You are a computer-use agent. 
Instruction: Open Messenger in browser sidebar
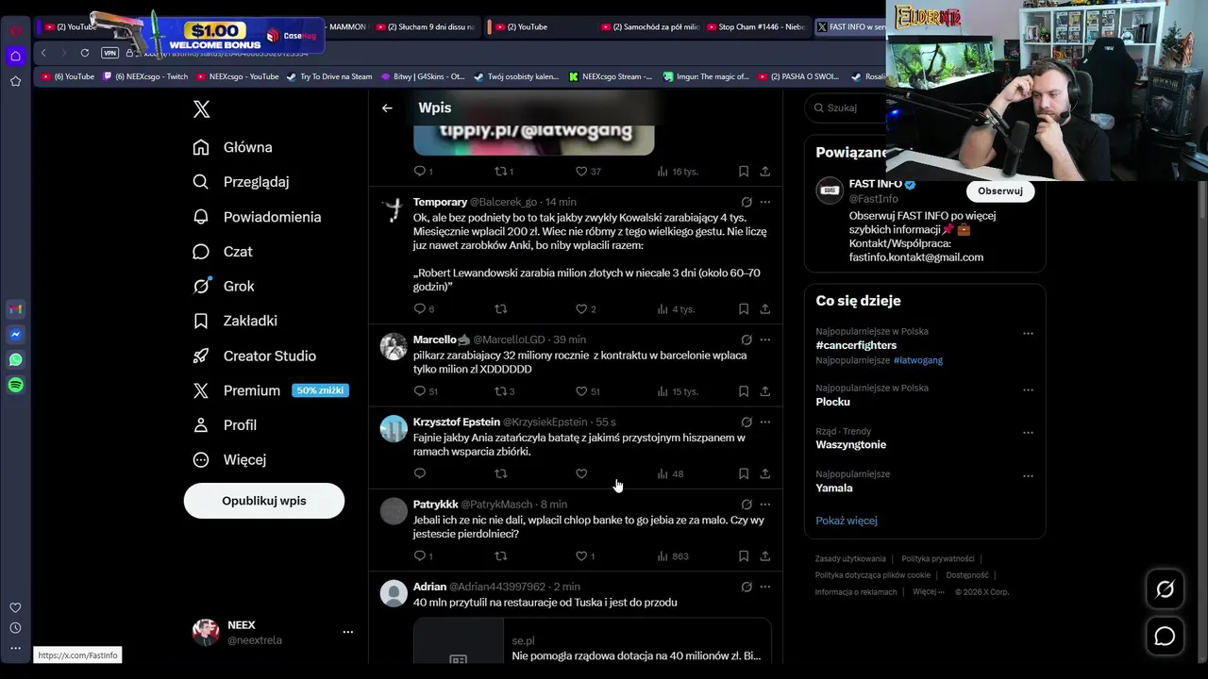(16, 334)
